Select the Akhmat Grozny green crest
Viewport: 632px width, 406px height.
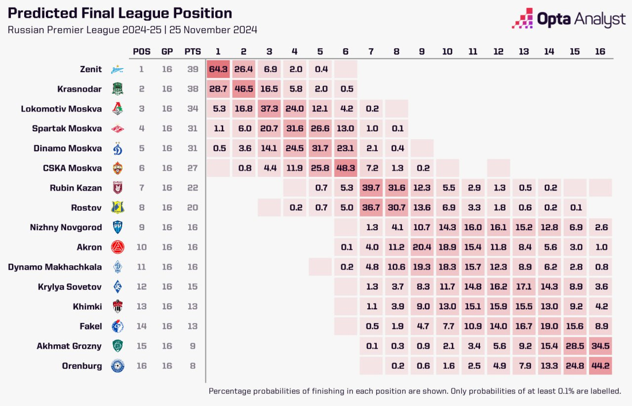118,346
